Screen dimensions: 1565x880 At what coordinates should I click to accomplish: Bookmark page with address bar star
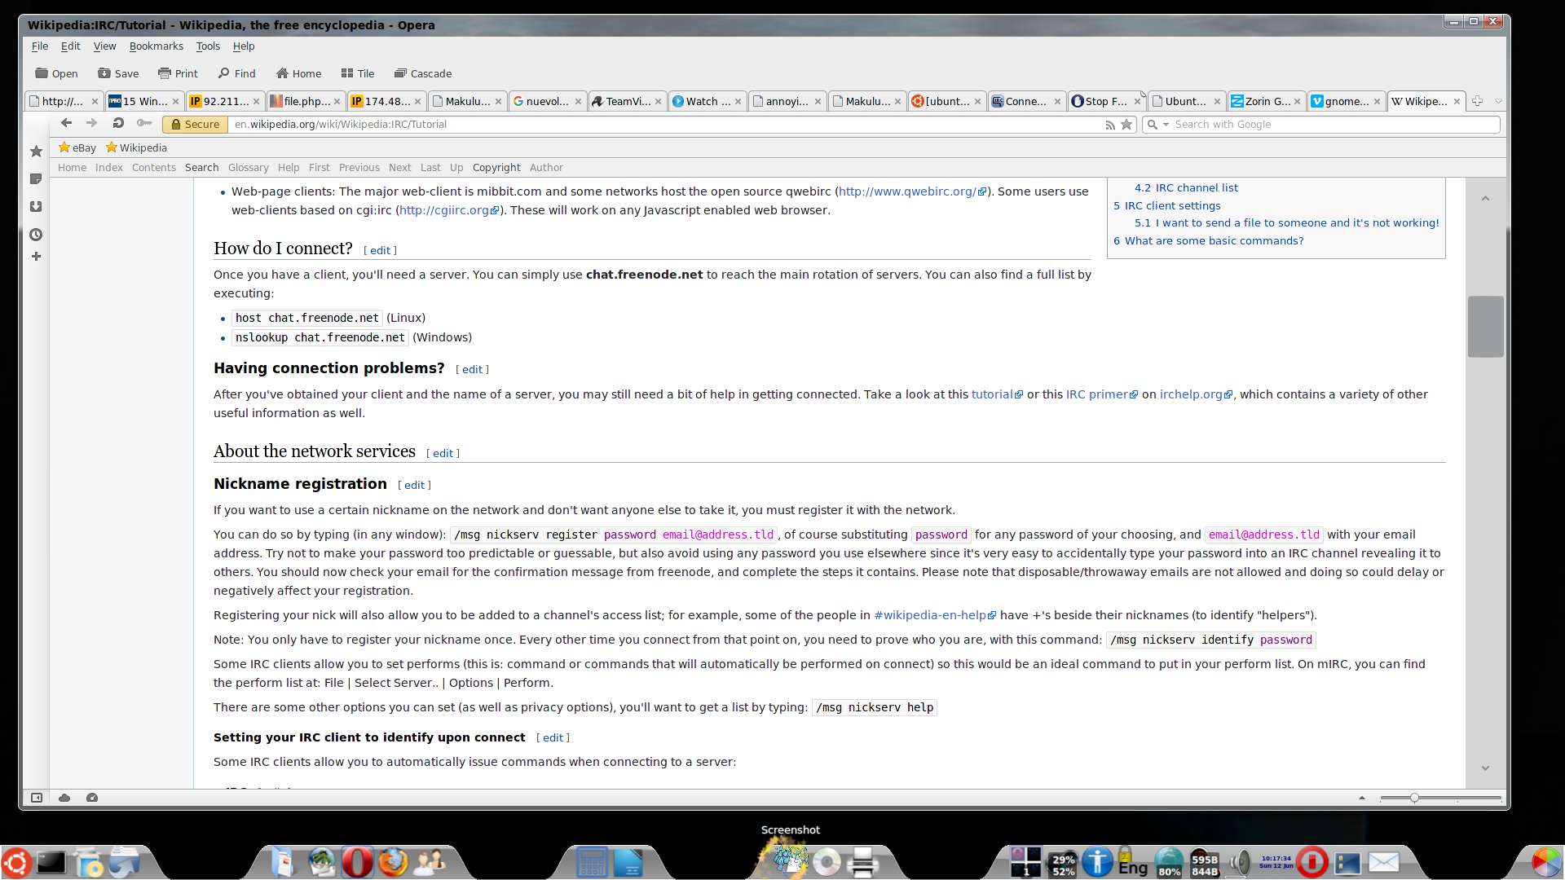pyautogui.click(x=1126, y=125)
